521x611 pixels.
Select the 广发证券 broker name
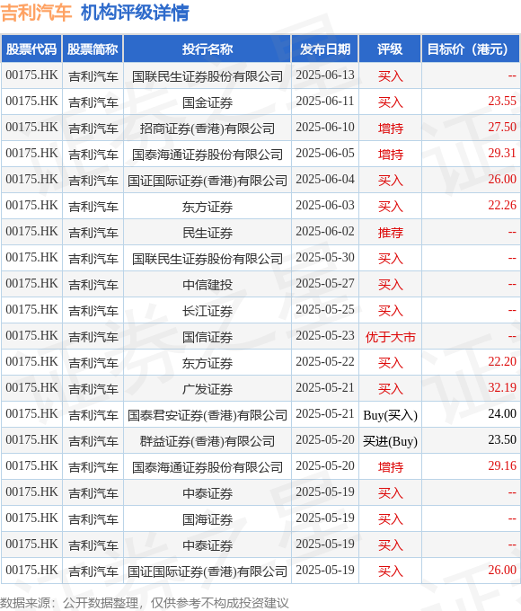pos(208,389)
